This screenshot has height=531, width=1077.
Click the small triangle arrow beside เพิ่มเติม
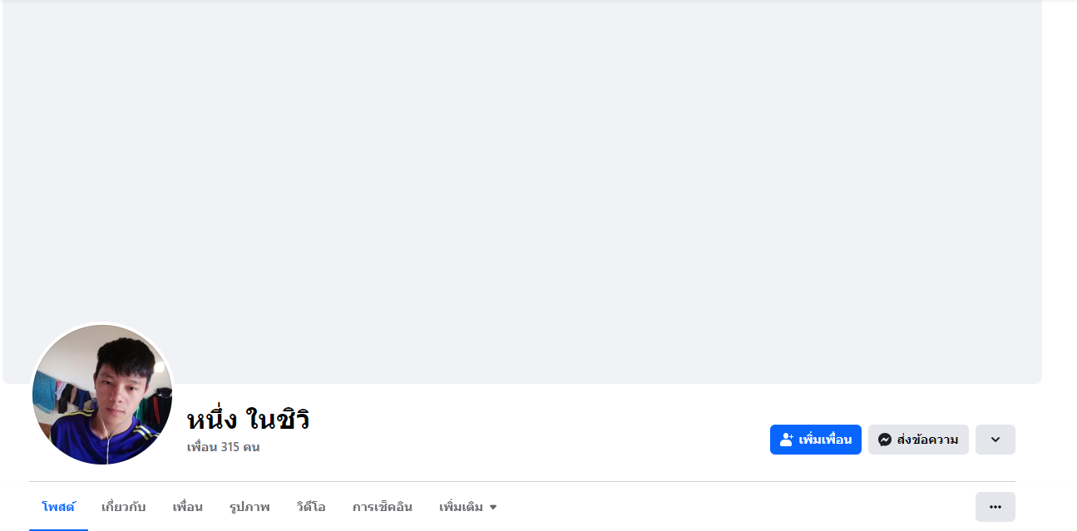point(493,507)
